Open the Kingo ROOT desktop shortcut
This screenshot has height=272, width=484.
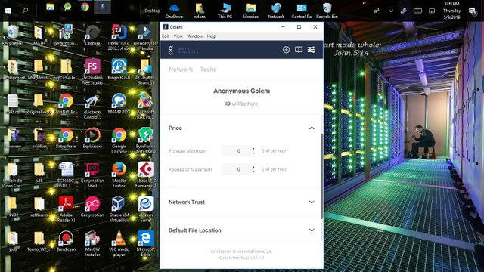[119, 70]
